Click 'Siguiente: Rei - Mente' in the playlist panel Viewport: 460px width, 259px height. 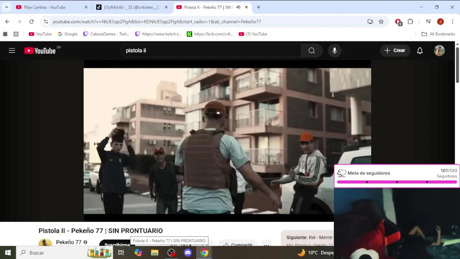[309, 237]
